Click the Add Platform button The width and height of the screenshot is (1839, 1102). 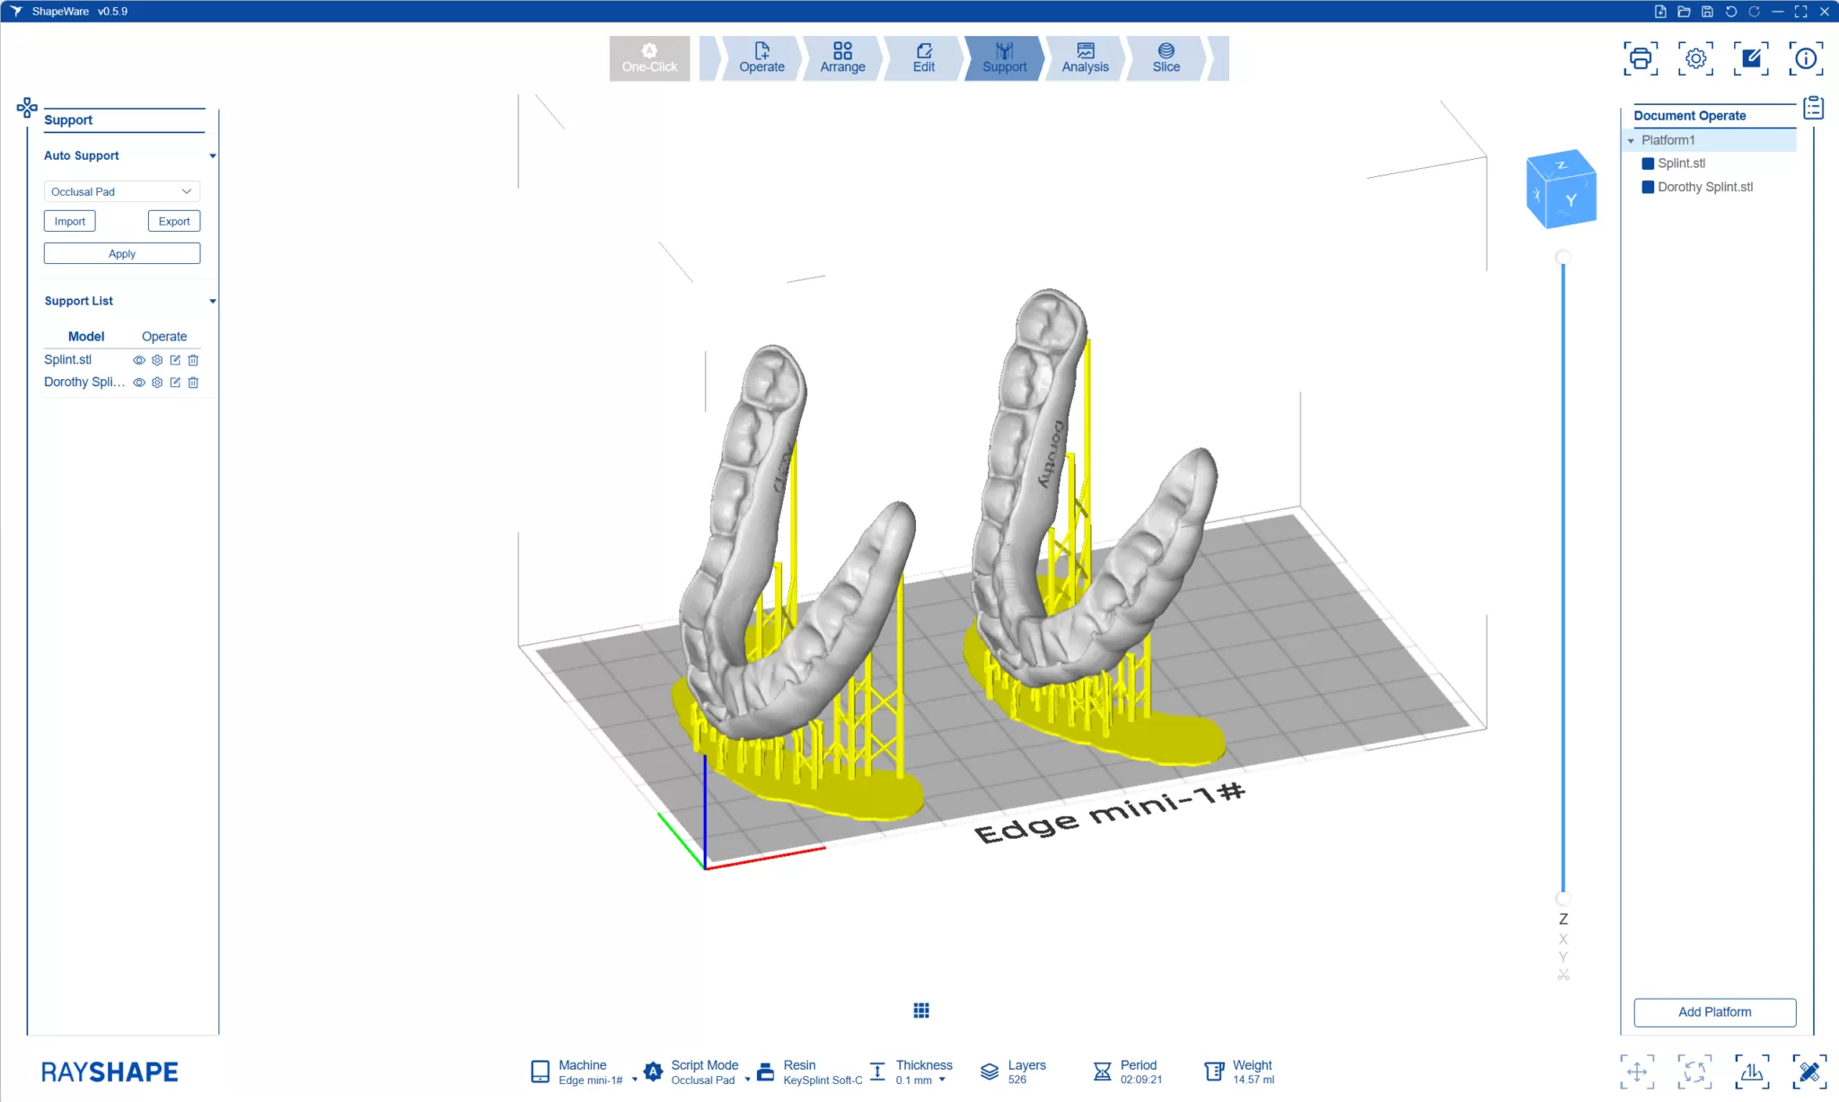point(1713,1011)
